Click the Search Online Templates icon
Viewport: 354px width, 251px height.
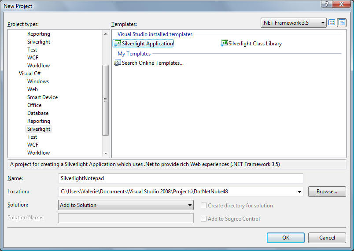pos(117,63)
